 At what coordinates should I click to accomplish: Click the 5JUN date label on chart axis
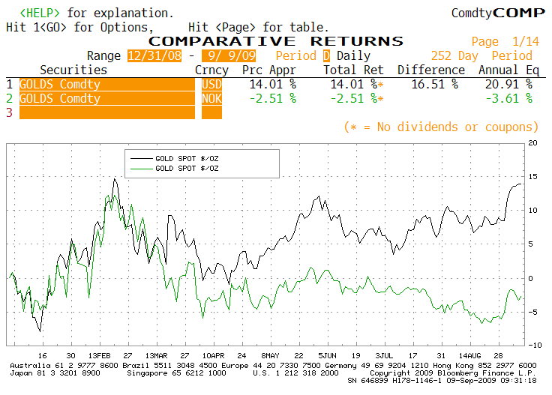(328, 355)
